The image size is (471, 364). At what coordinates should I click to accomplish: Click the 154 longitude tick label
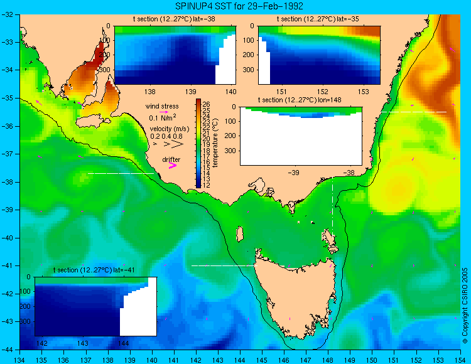point(460,360)
